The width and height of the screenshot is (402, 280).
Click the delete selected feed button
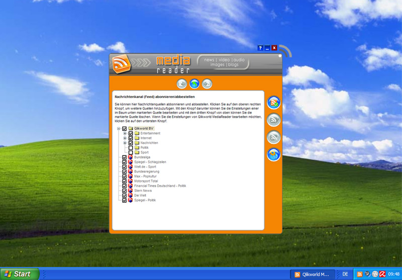[274, 137]
